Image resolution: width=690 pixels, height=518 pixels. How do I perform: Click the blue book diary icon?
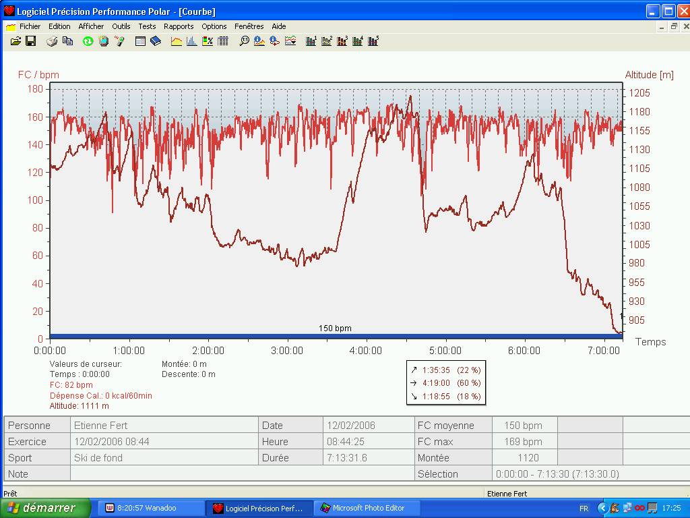click(x=155, y=41)
